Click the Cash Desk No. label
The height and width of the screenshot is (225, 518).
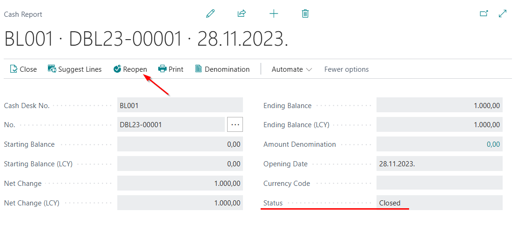pyautogui.click(x=27, y=106)
